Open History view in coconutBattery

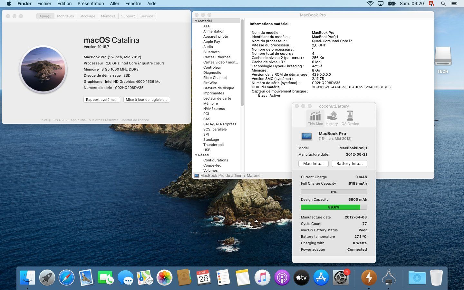click(332, 118)
